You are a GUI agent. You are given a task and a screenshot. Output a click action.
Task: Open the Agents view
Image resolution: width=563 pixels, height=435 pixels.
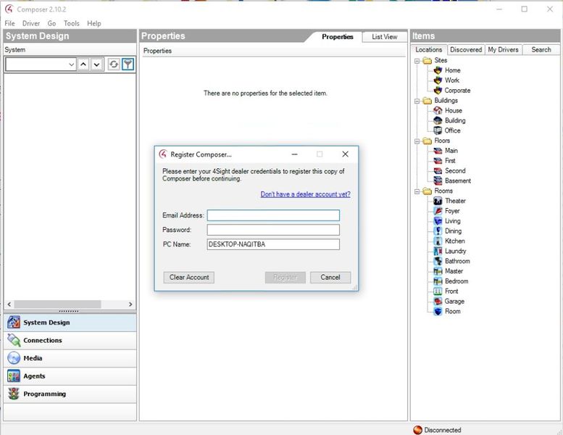click(x=70, y=376)
